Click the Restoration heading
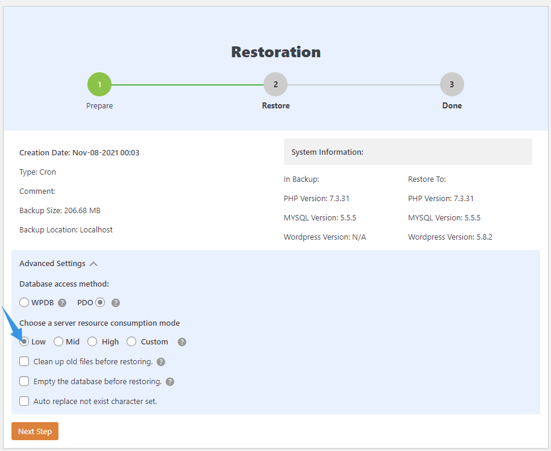 click(276, 52)
